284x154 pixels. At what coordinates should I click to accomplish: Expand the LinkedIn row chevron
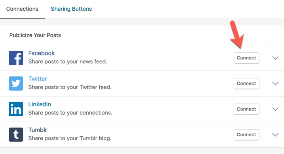coord(275,109)
